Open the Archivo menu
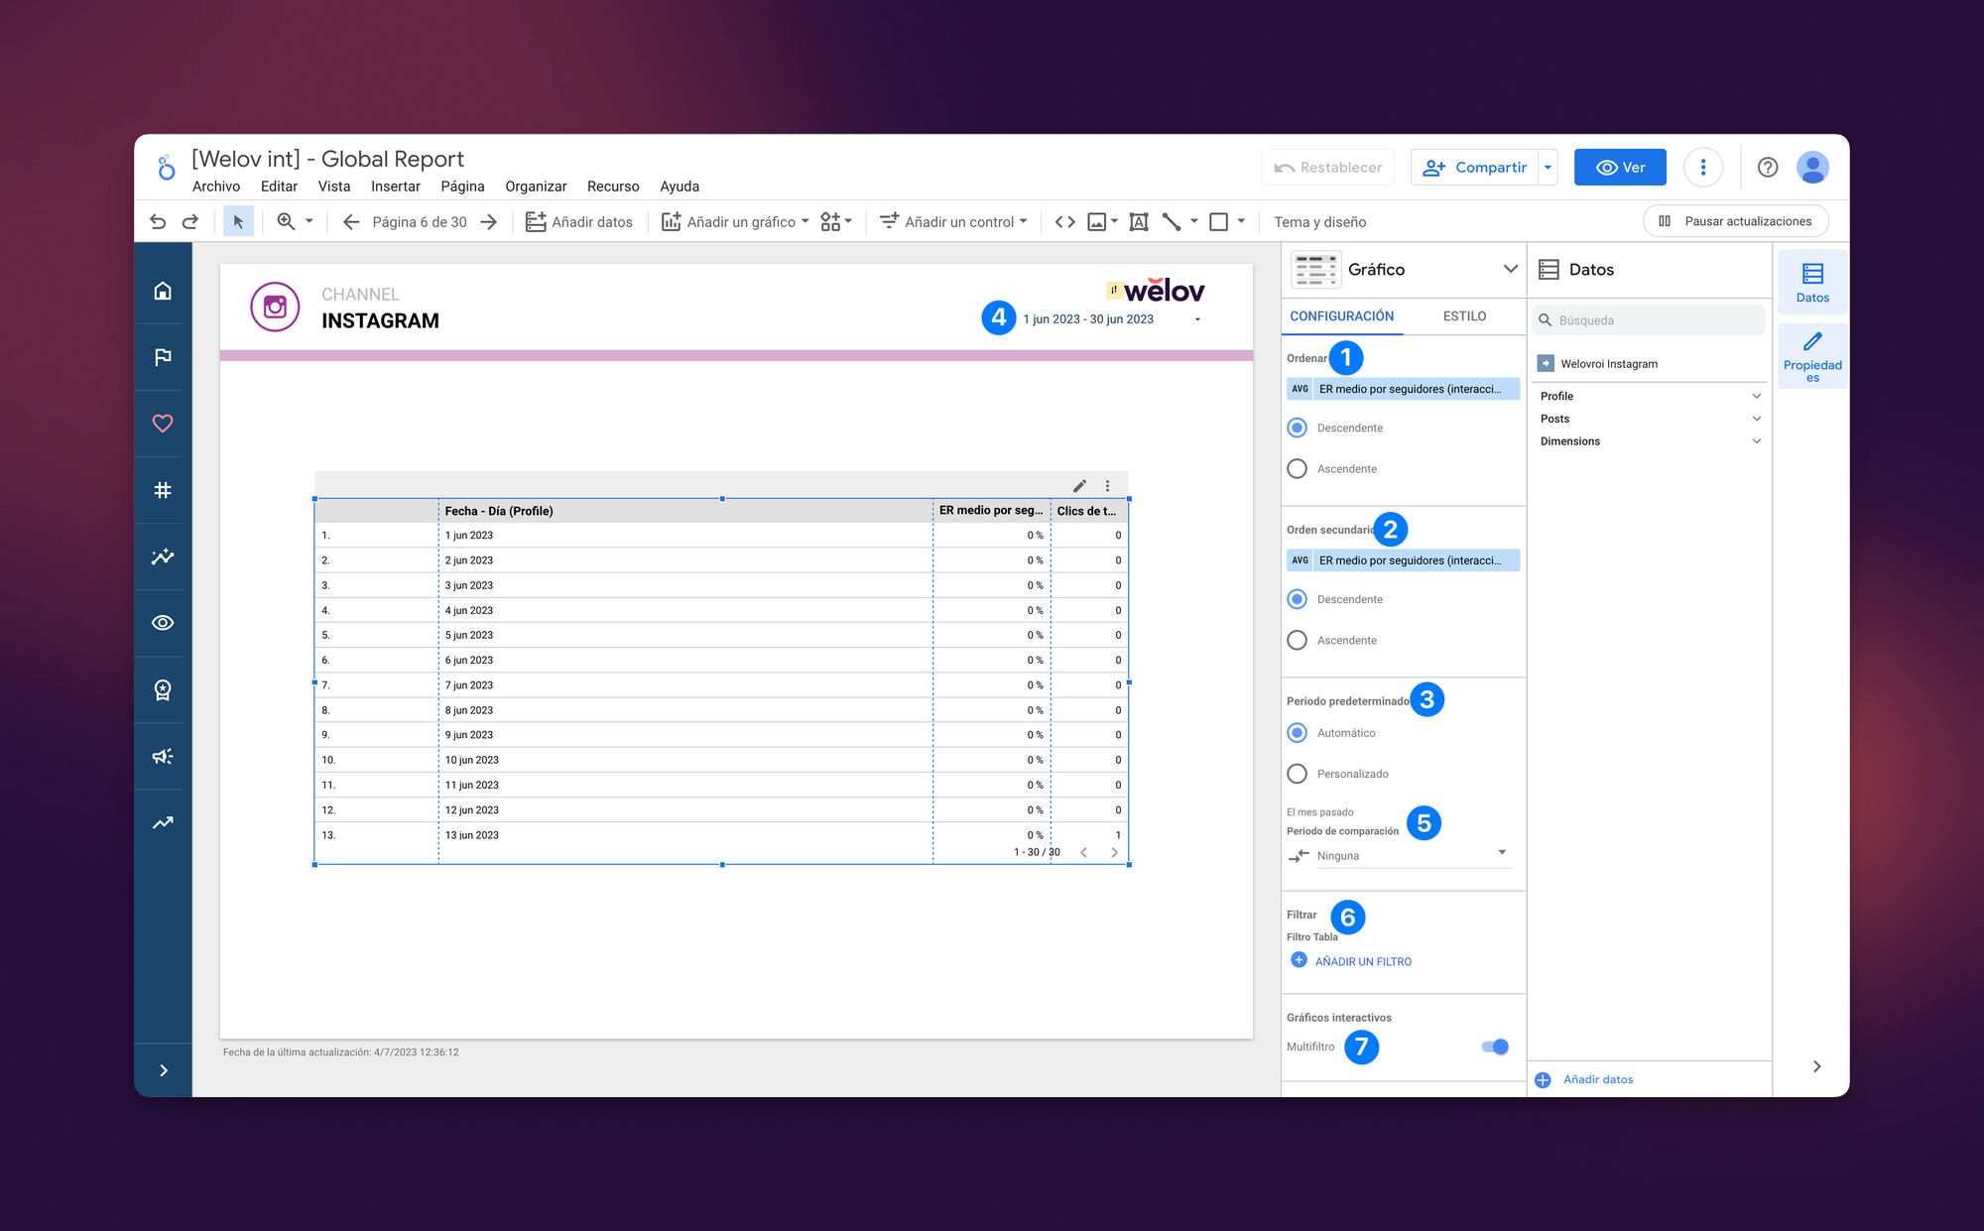 pyautogui.click(x=216, y=186)
